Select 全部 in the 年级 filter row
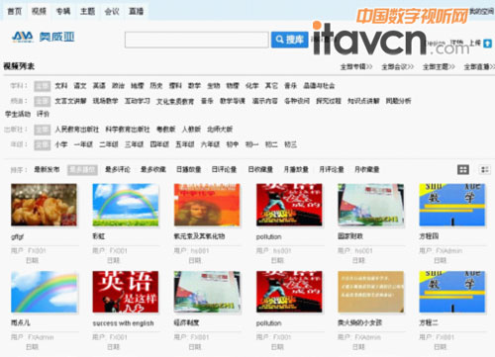The width and height of the screenshot is (495, 357). pos(43,144)
